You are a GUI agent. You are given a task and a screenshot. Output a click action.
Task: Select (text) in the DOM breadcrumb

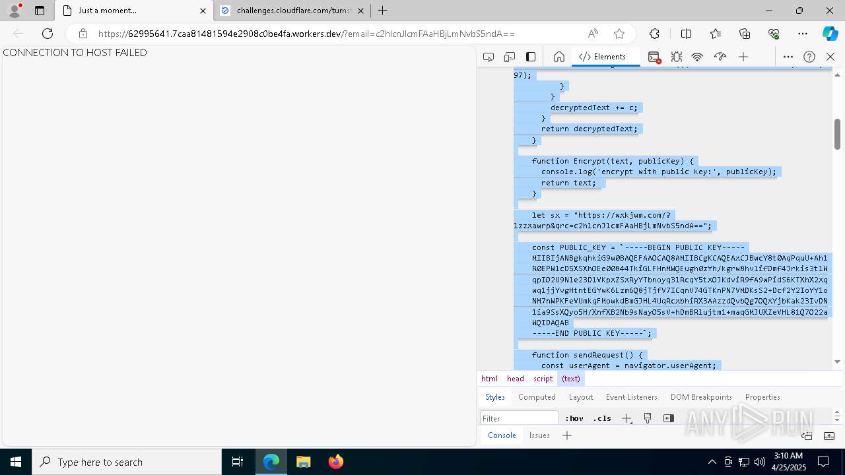(571, 379)
